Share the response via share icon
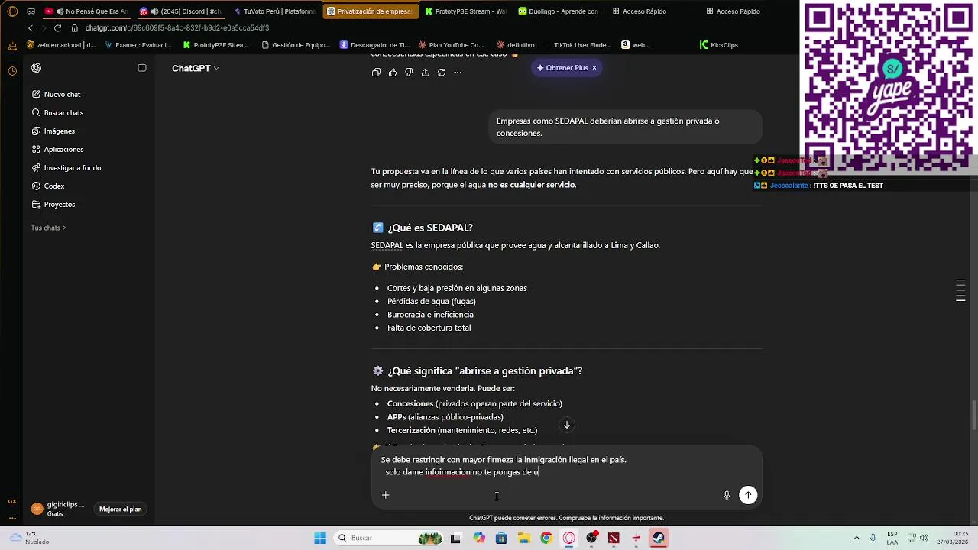Image resolution: width=978 pixels, height=550 pixels. [426, 73]
